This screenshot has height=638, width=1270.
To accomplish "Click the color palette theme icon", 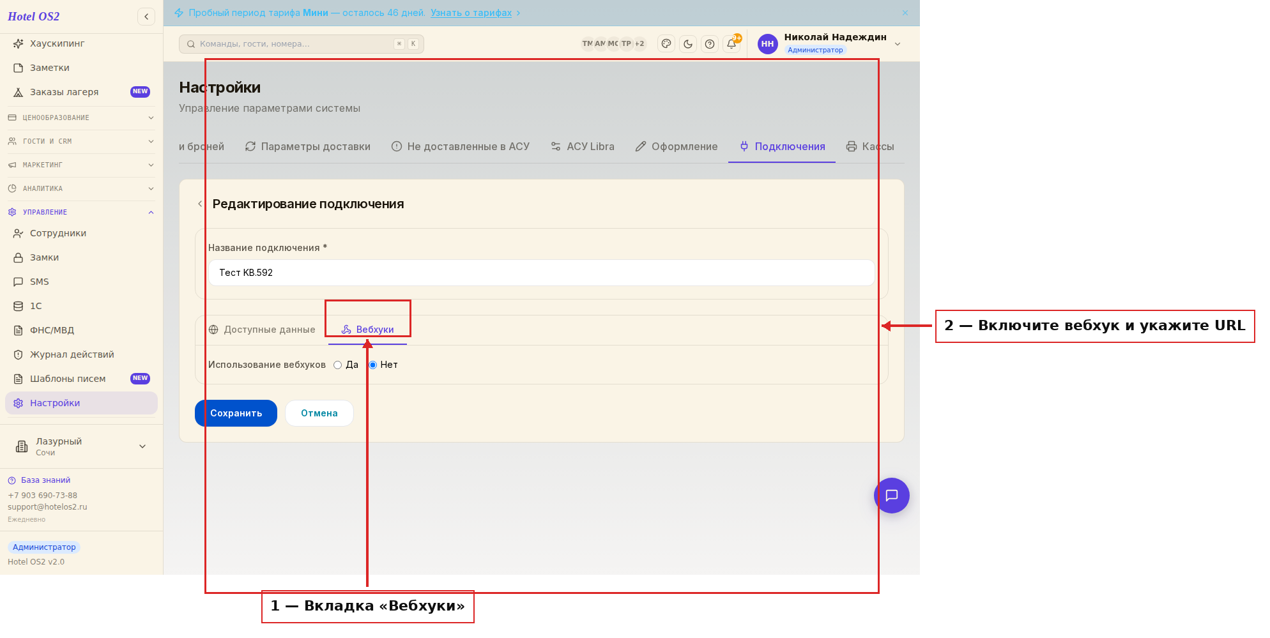I will click(x=666, y=44).
